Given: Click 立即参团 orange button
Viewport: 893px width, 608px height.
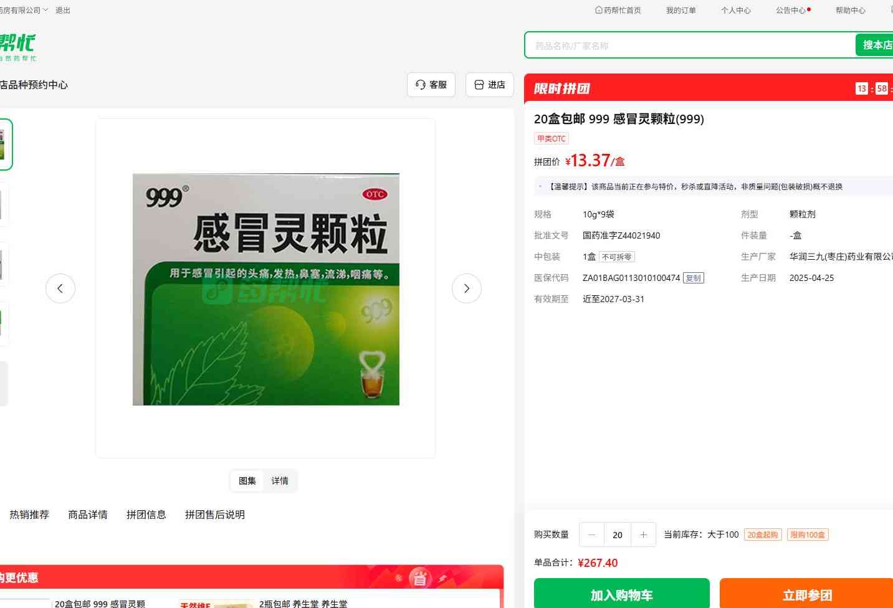Looking at the screenshot, I should point(806,595).
